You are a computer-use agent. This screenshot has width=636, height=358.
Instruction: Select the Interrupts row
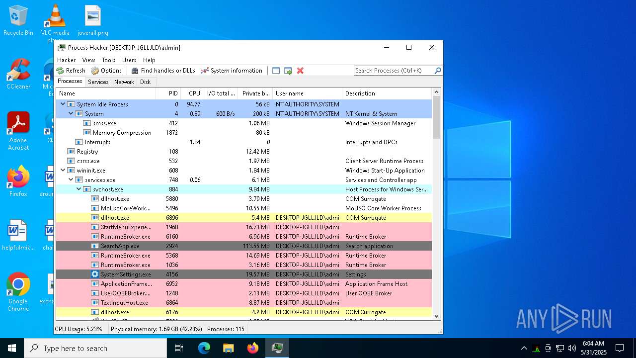244,142
